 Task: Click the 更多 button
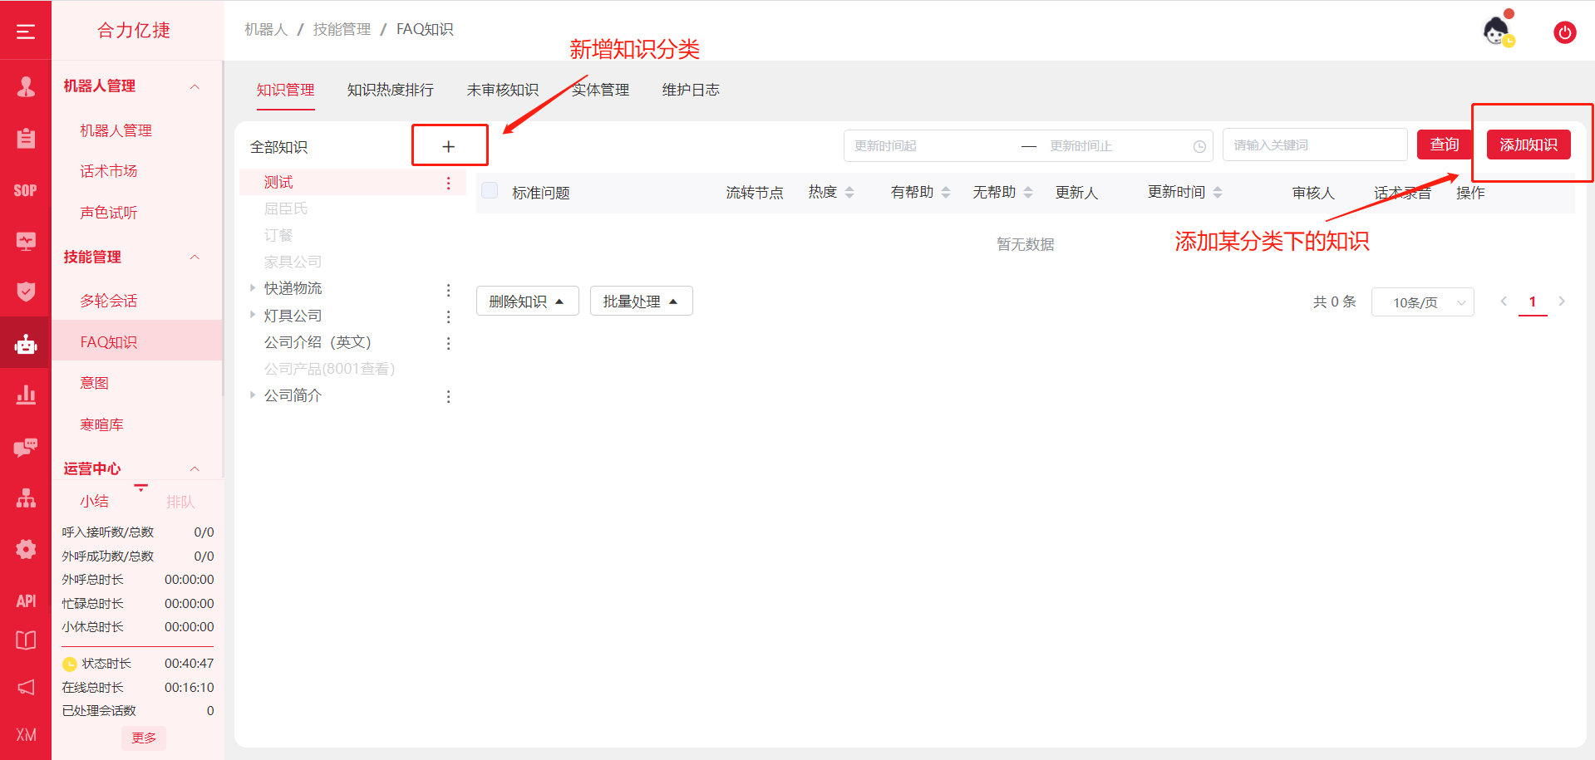[144, 738]
